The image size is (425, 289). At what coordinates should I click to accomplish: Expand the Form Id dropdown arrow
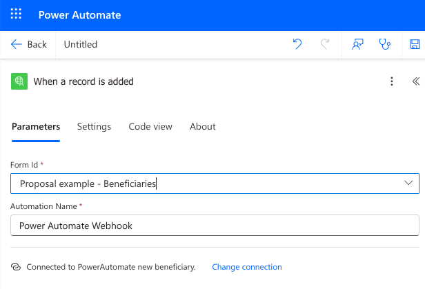pos(408,183)
